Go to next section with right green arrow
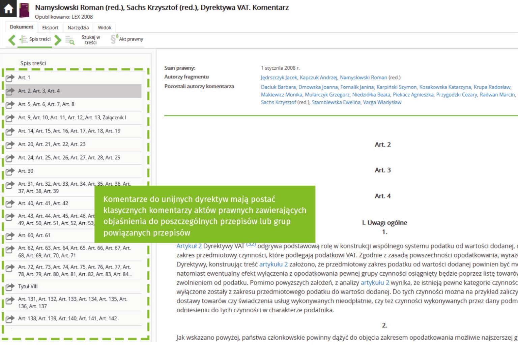Image resolution: width=518 pixels, height=345 pixels. coord(58,40)
